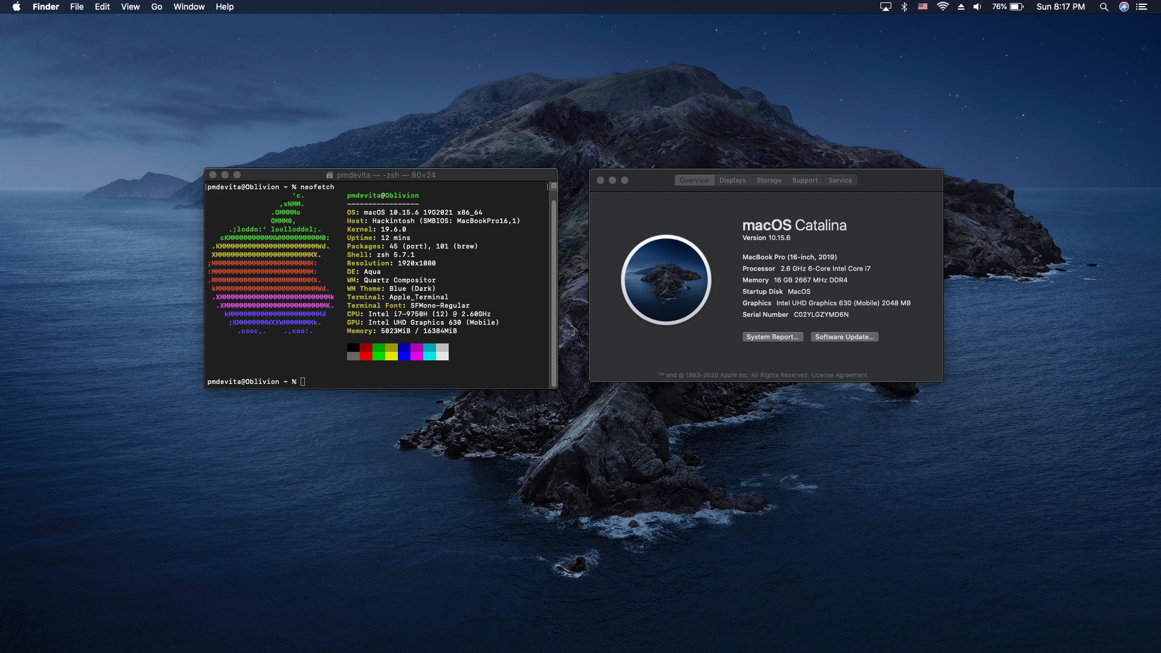Image resolution: width=1161 pixels, height=653 pixels.
Task: Click the serial number C02YLGZYMD6N
Action: click(x=821, y=314)
